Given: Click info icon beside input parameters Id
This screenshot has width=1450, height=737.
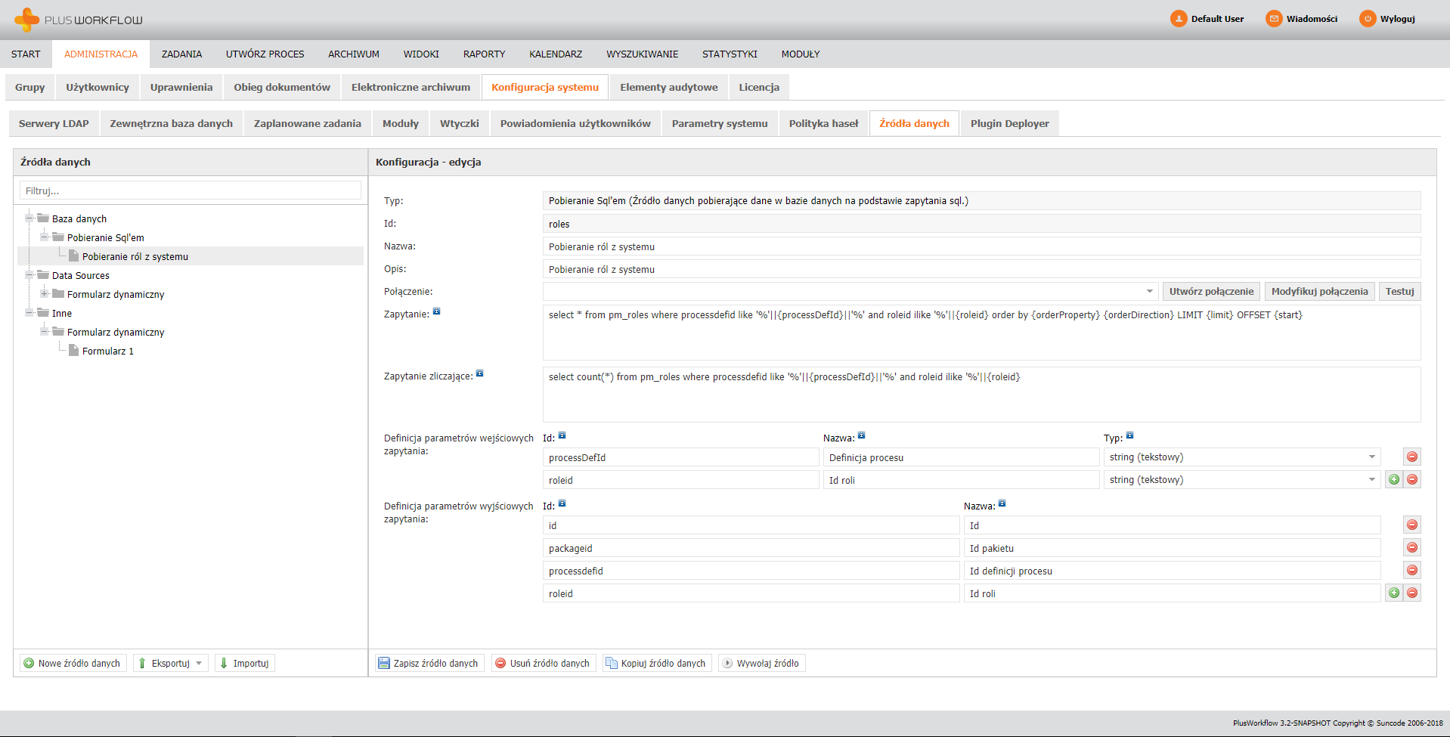Looking at the screenshot, I should point(562,435).
